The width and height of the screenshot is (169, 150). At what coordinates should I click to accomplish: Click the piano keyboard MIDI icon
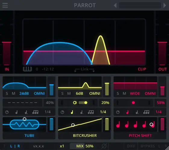pos(27,69)
